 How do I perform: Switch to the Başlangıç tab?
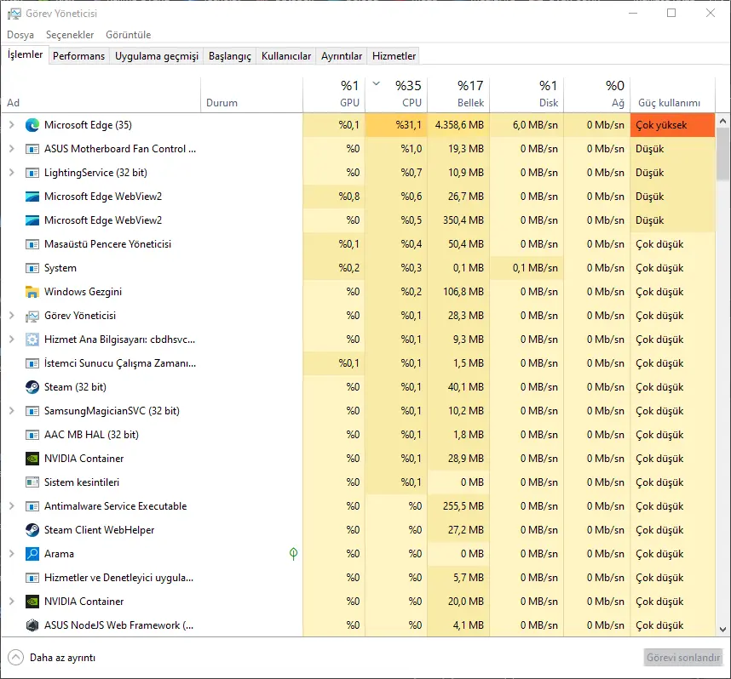tap(230, 56)
